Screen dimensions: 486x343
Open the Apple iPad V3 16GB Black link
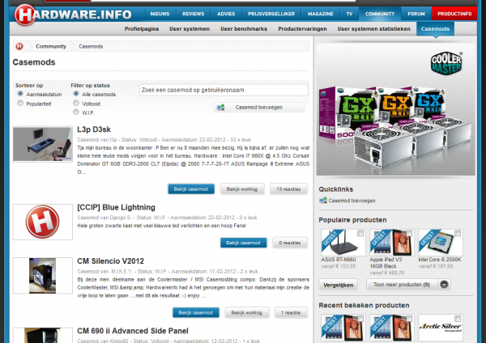(386, 263)
